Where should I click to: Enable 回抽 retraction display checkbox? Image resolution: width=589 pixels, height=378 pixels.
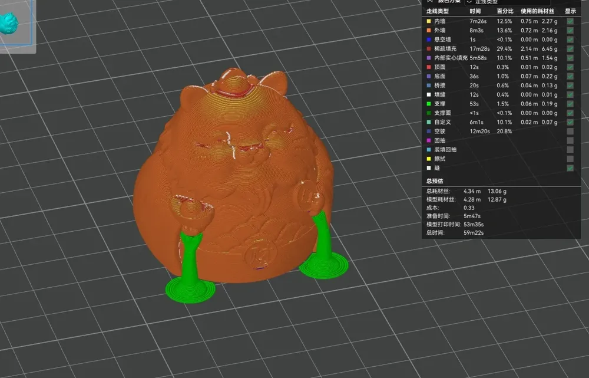[x=570, y=140]
